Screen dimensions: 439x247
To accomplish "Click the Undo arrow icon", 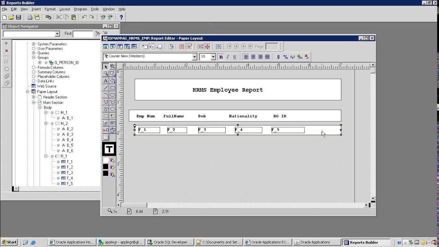I will pos(84,17).
